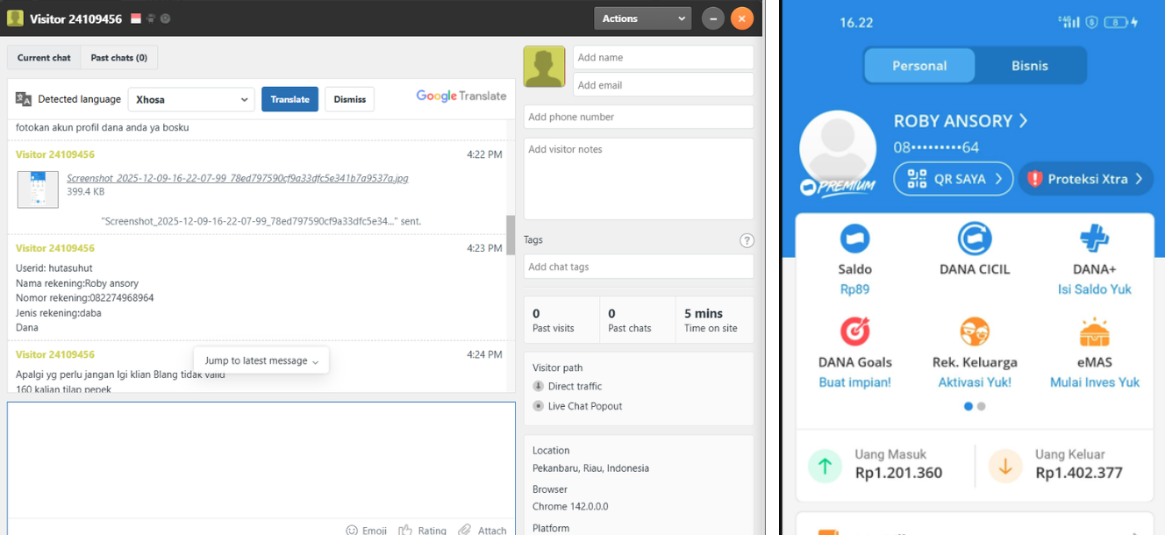
Task: Switch to Current chat tab
Action: [x=44, y=58]
